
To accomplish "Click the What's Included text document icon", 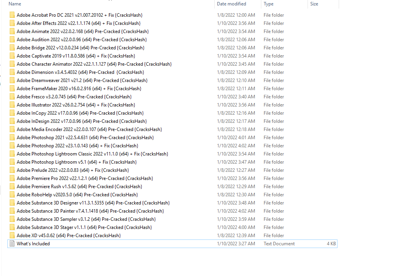I will 12,243.
